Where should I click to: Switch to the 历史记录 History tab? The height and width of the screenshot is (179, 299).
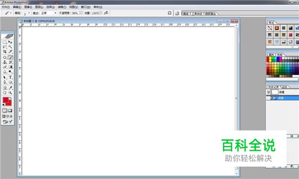[273, 87]
